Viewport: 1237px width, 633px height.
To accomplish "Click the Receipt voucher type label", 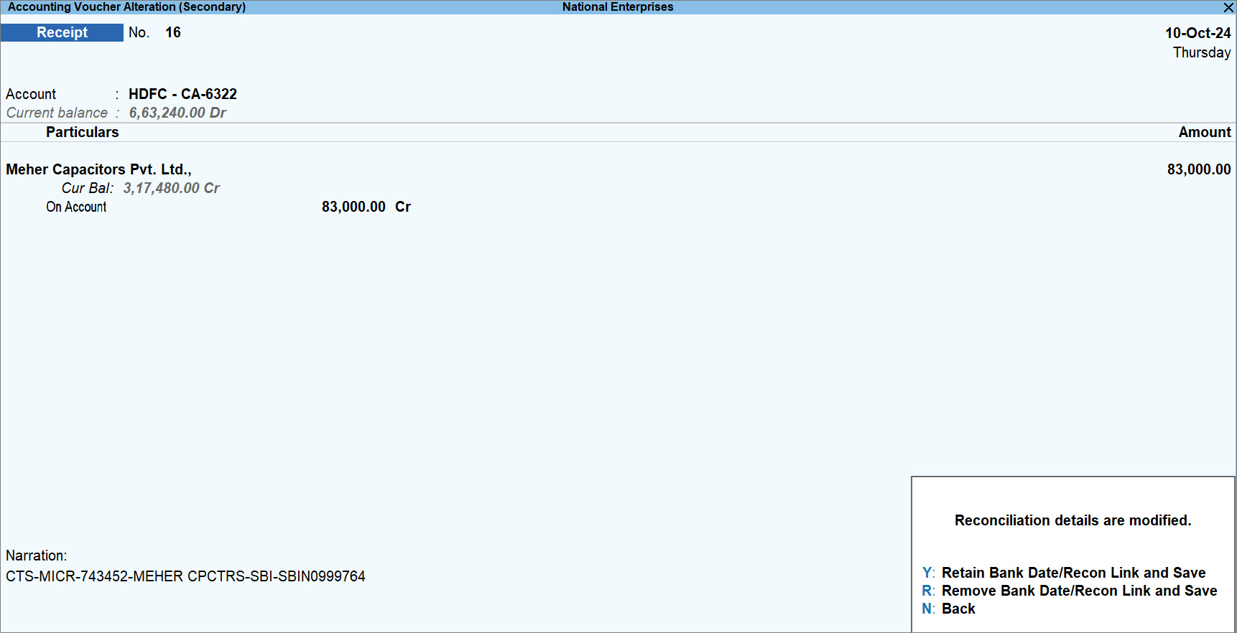I will [62, 32].
